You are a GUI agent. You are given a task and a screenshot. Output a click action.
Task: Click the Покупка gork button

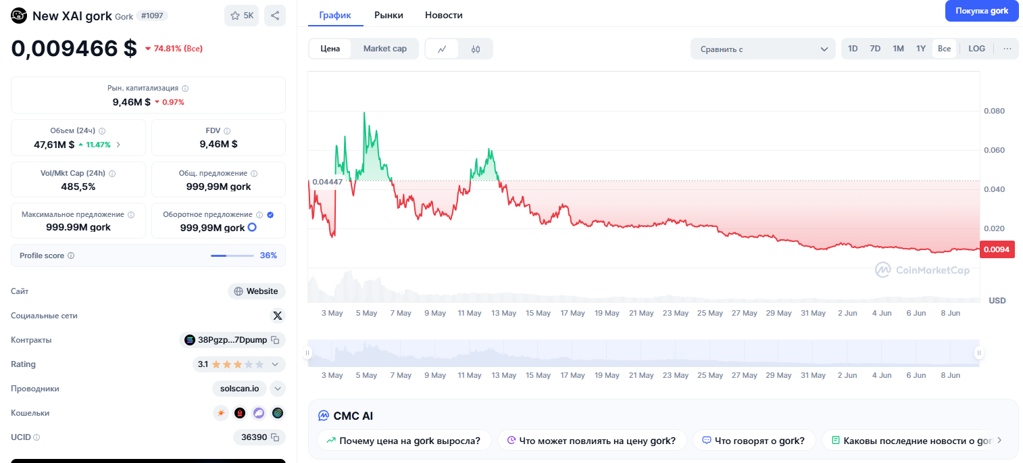point(982,11)
